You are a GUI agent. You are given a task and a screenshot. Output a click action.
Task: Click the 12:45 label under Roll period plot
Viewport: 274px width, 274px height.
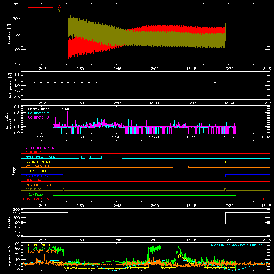coord(116,103)
